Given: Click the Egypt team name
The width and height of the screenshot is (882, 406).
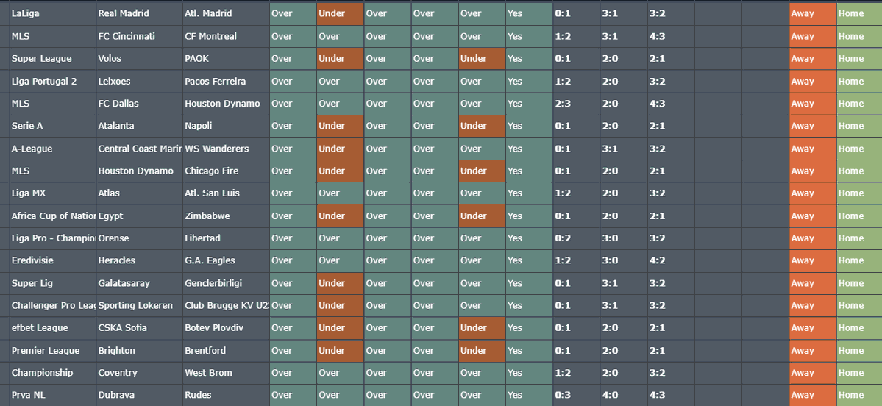Looking at the screenshot, I should 110,216.
